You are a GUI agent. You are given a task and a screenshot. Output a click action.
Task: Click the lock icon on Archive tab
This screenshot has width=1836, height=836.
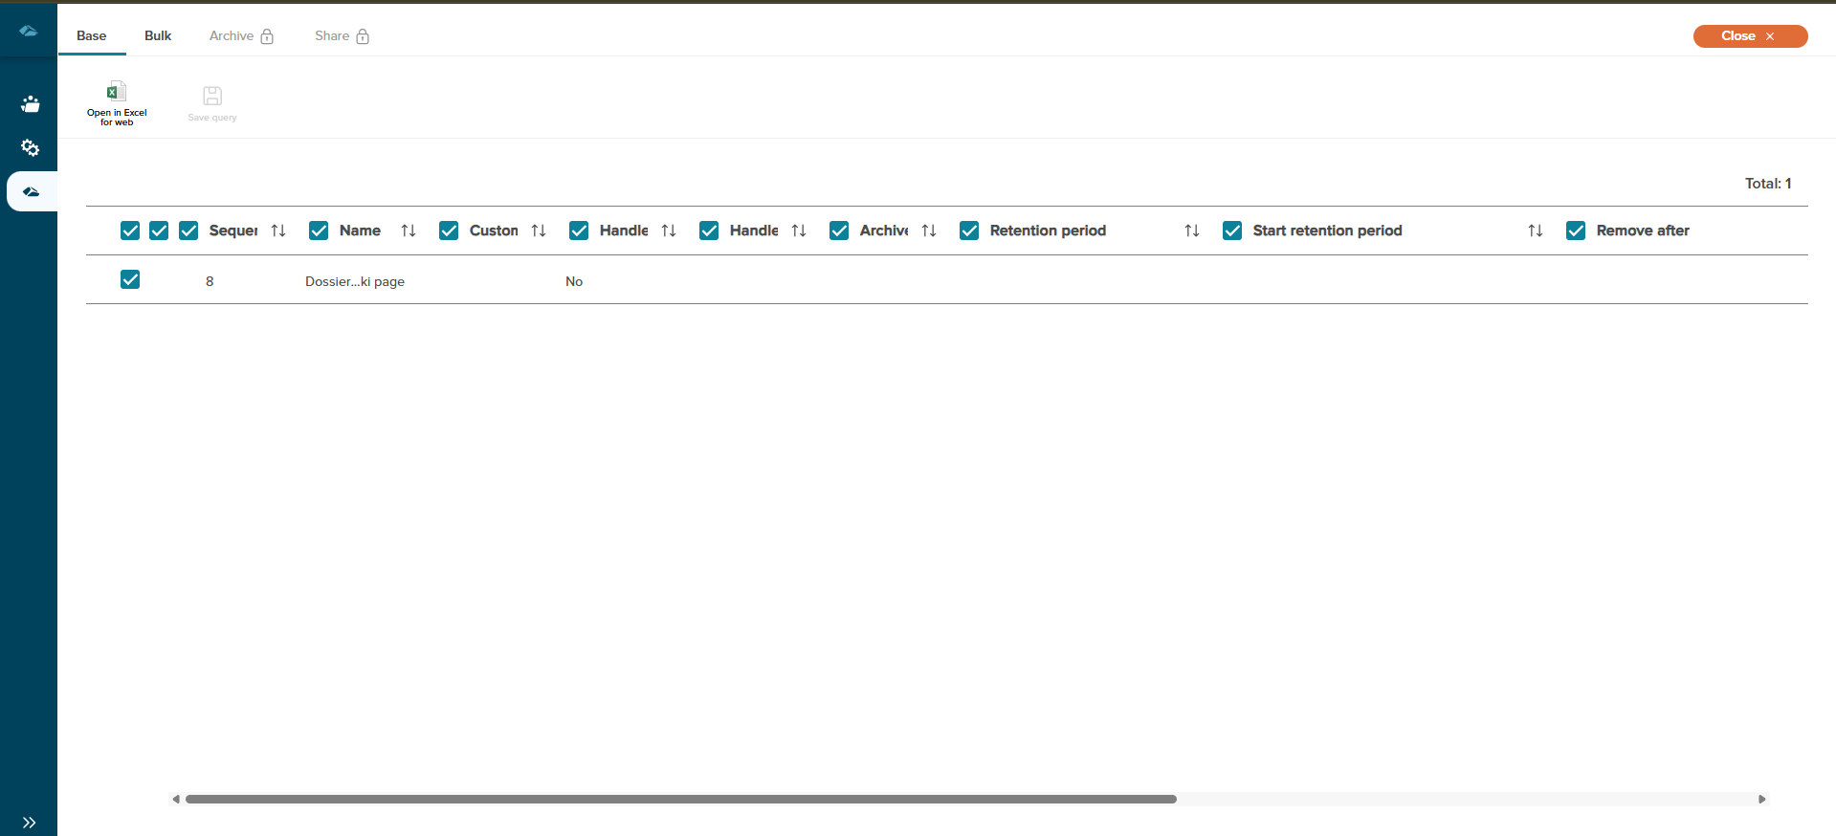tap(267, 36)
